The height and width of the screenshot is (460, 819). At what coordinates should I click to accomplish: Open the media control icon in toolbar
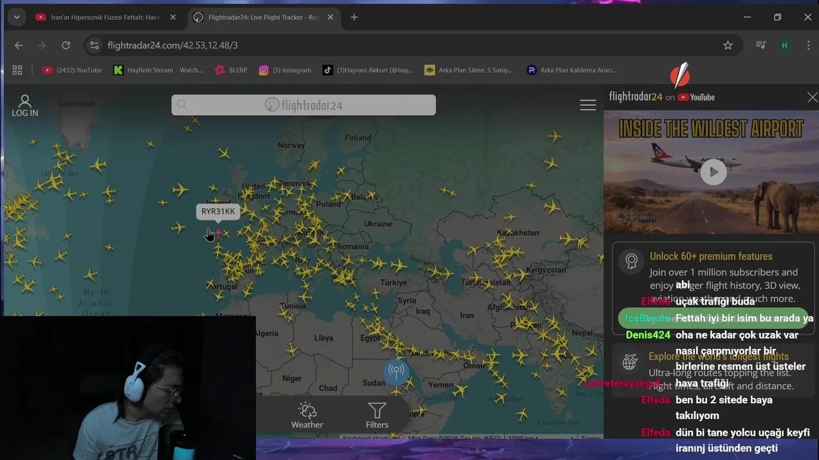[761, 45]
